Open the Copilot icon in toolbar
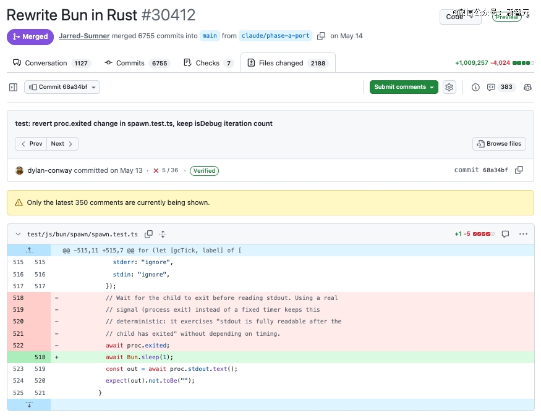 [527, 87]
